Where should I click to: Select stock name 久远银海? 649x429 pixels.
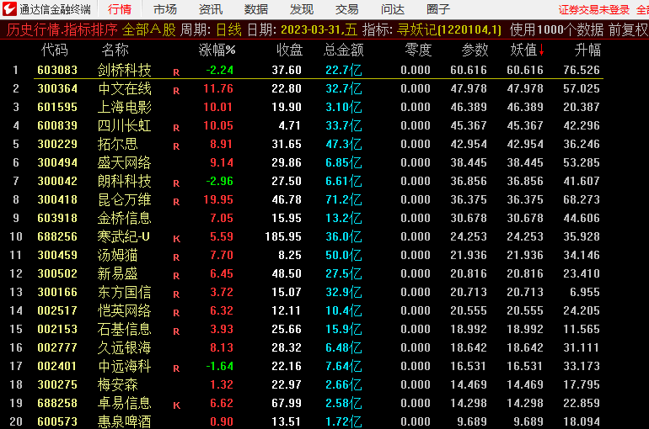(x=125, y=347)
